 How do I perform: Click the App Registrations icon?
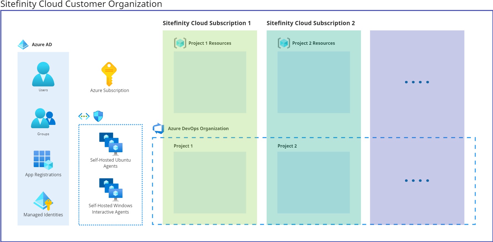tap(43, 160)
